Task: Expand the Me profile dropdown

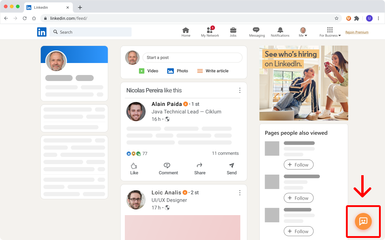Action: pos(303,32)
